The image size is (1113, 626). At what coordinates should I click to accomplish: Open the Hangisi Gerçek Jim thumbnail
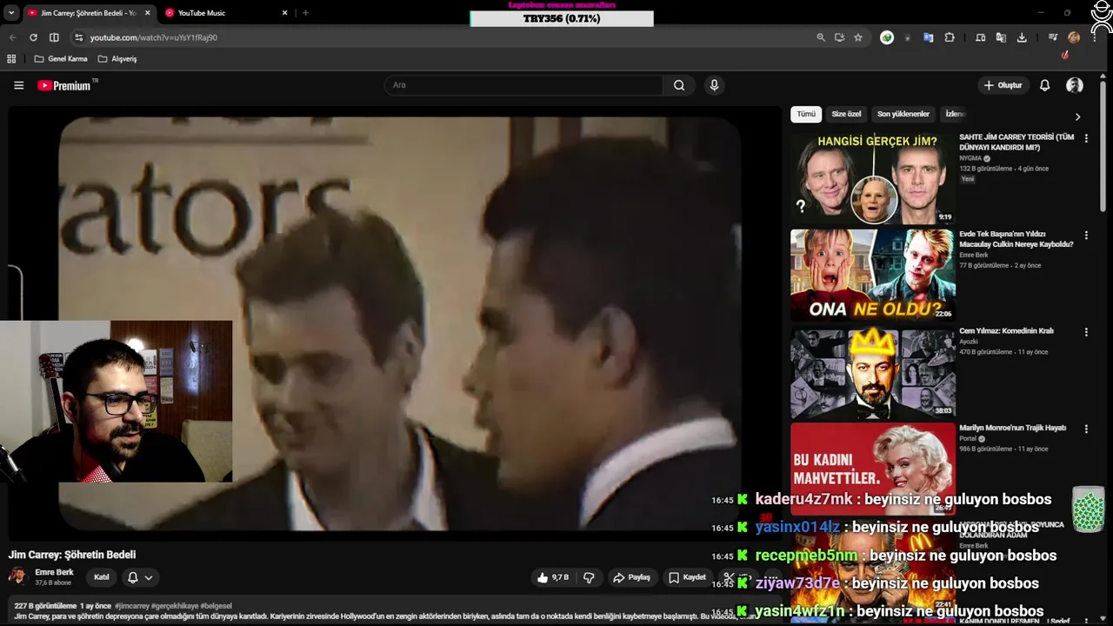click(872, 178)
